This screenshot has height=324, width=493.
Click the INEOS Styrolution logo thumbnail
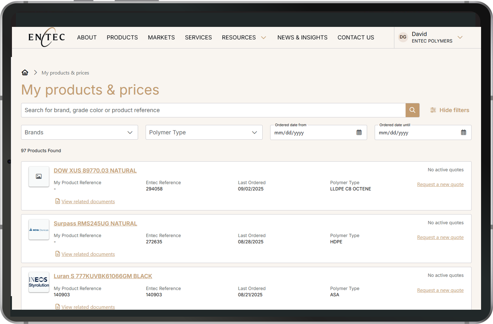click(x=39, y=282)
